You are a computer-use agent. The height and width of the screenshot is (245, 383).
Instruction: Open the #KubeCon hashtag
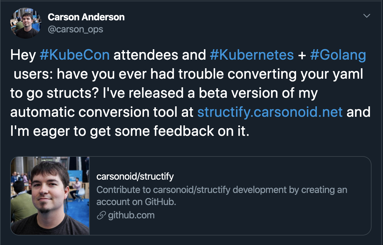pos(74,55)
